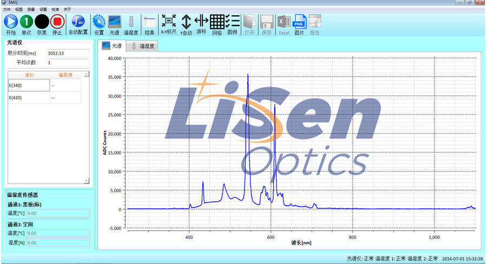Edit 平均次数 averaging count field
The image size is (487, 264).
pyautogui.click(x=68, y=63)
